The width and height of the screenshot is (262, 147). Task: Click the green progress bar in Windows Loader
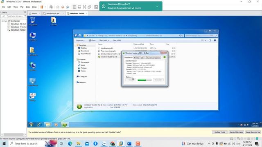pyautogui.click(x=145, y=80)
